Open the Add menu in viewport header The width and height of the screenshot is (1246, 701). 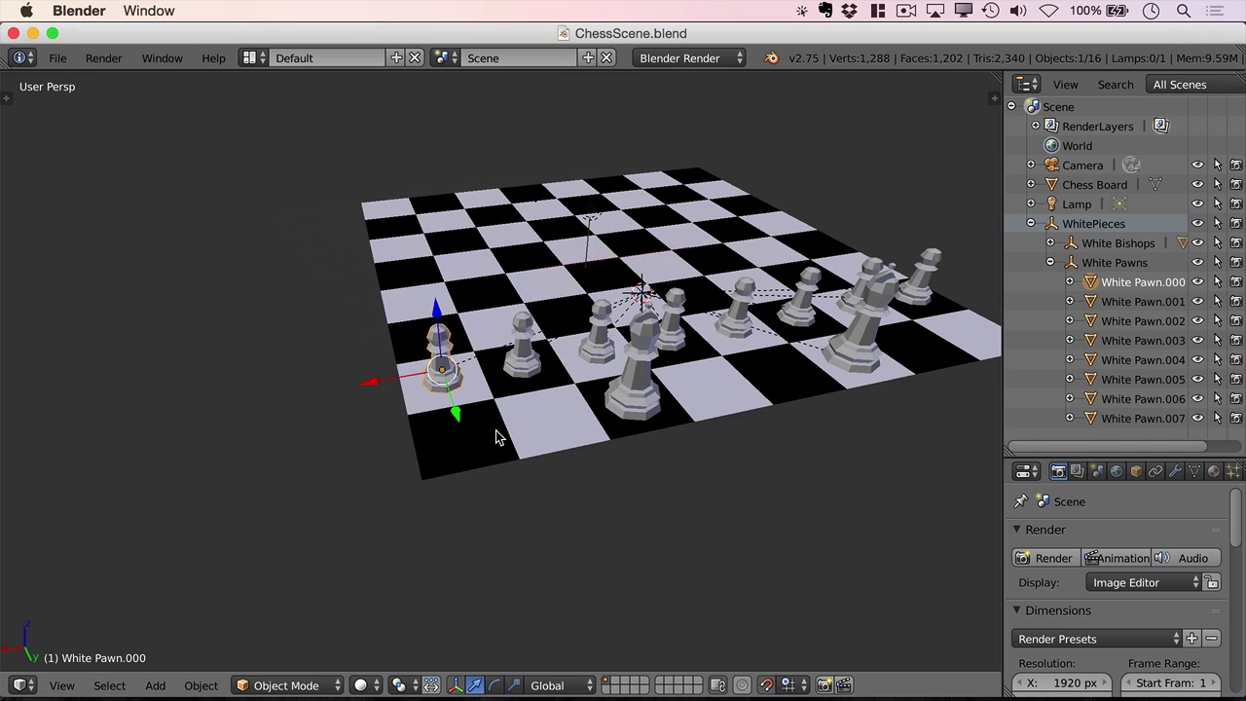(x=156, y=685)
